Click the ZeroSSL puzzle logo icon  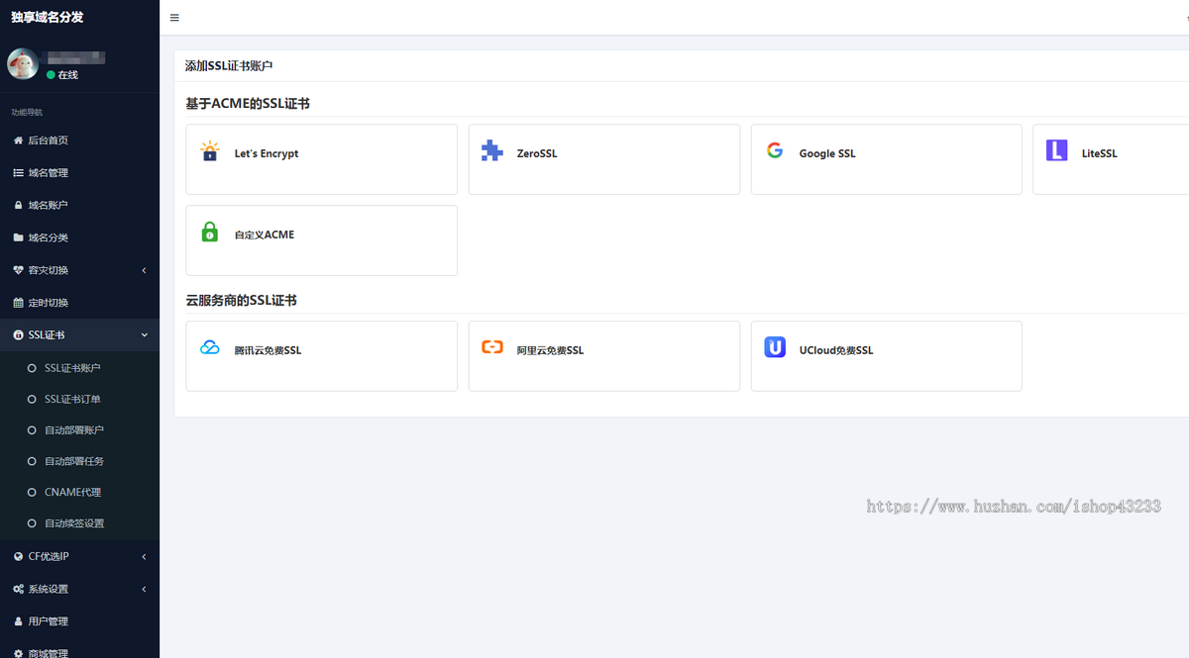492,151
